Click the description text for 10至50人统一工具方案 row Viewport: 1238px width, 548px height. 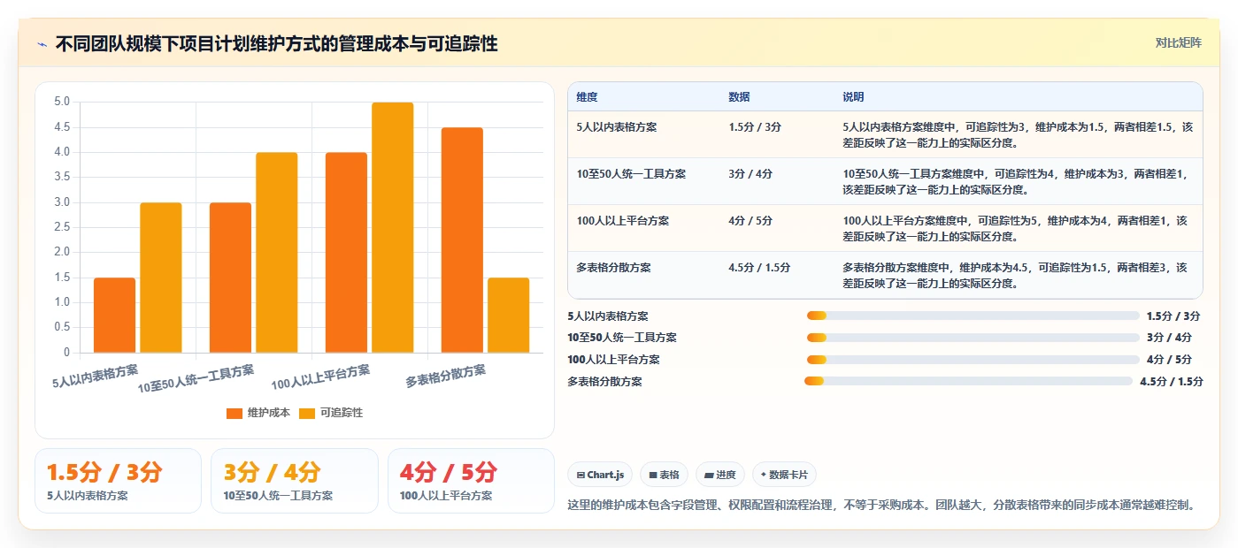tap(1016, 181)
